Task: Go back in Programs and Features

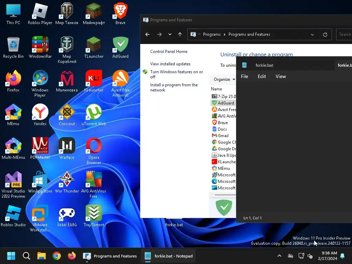Action: click(147, 34)
